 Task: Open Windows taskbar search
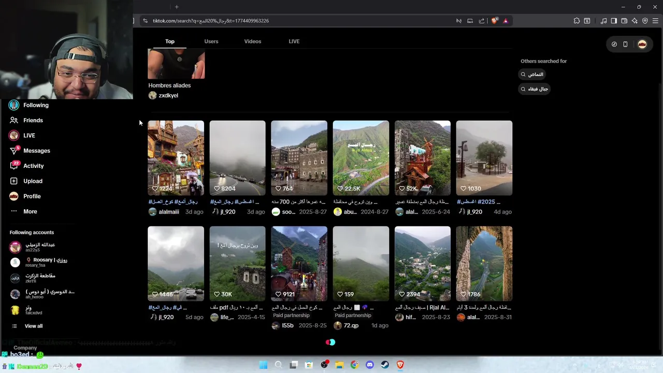[279, 365]
